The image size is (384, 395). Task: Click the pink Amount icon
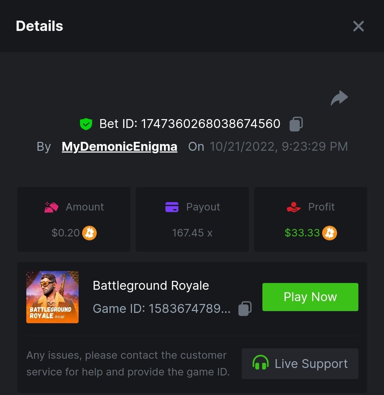pos(51,207)
